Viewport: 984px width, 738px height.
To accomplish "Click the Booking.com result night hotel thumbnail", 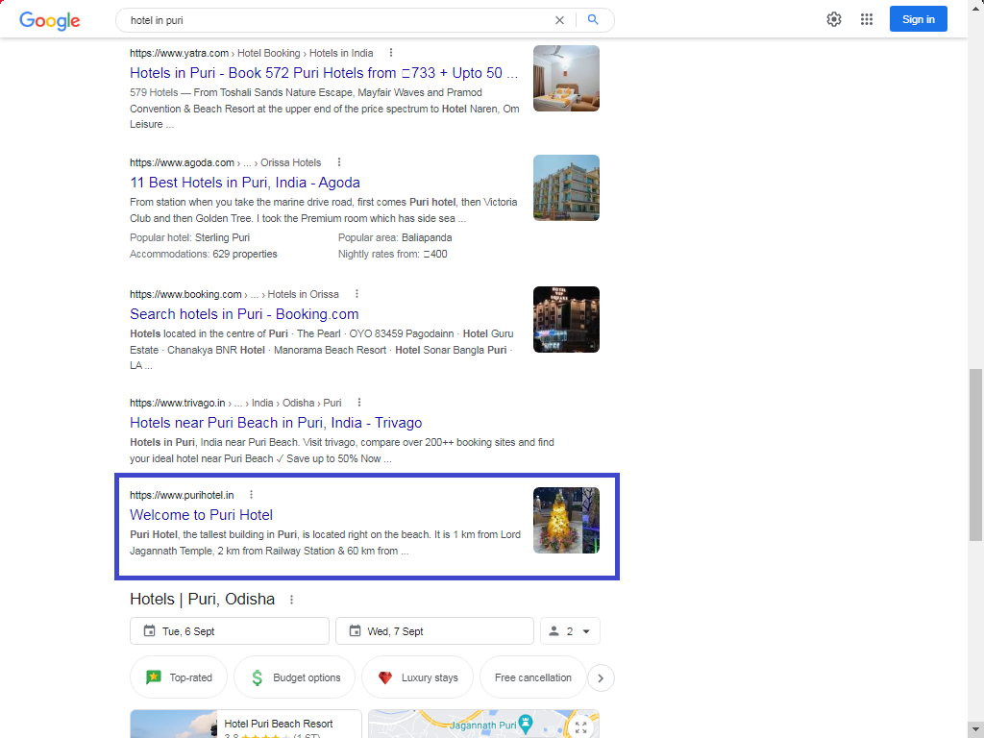I will tap(566, 319).
